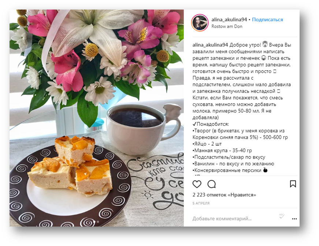This screenshot has width=319, height=246.
Task: Click the caption recipe text block
Action: click(242, 108)
